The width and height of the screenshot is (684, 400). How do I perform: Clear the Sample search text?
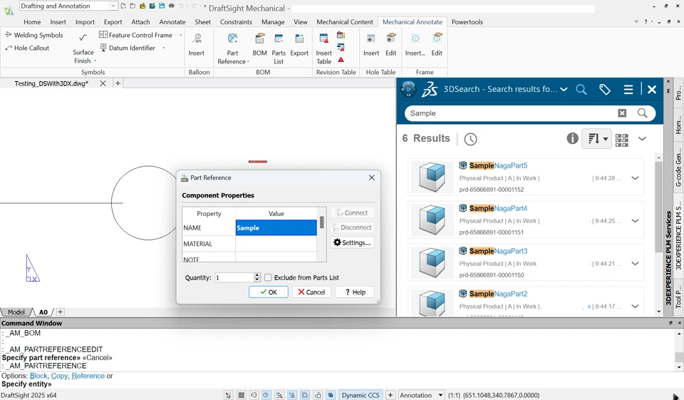click(622, 113)
